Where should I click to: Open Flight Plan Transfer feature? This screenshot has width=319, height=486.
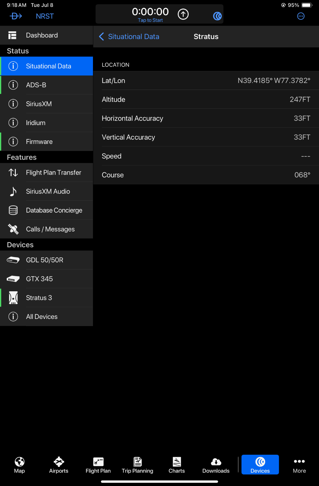point(46,173)
